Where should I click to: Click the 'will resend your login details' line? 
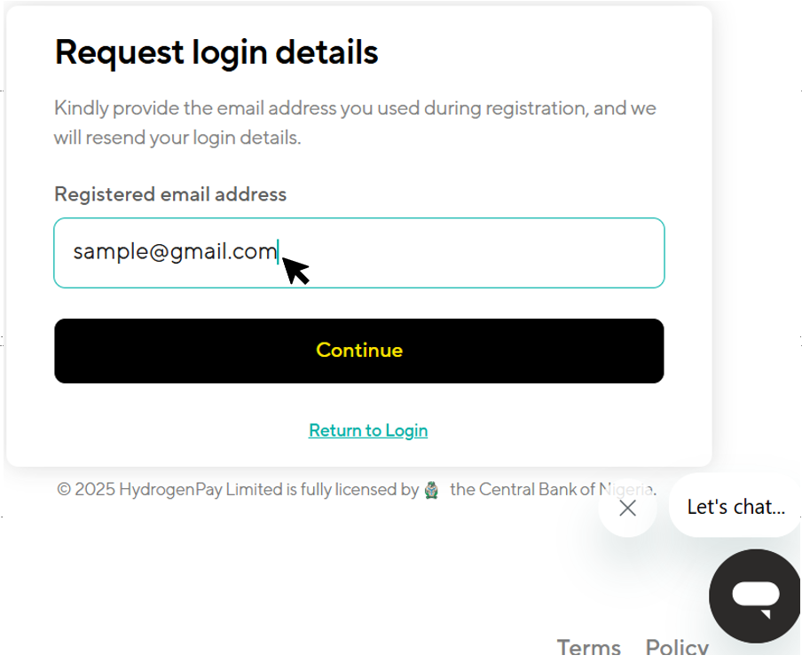tap(177, 138)
